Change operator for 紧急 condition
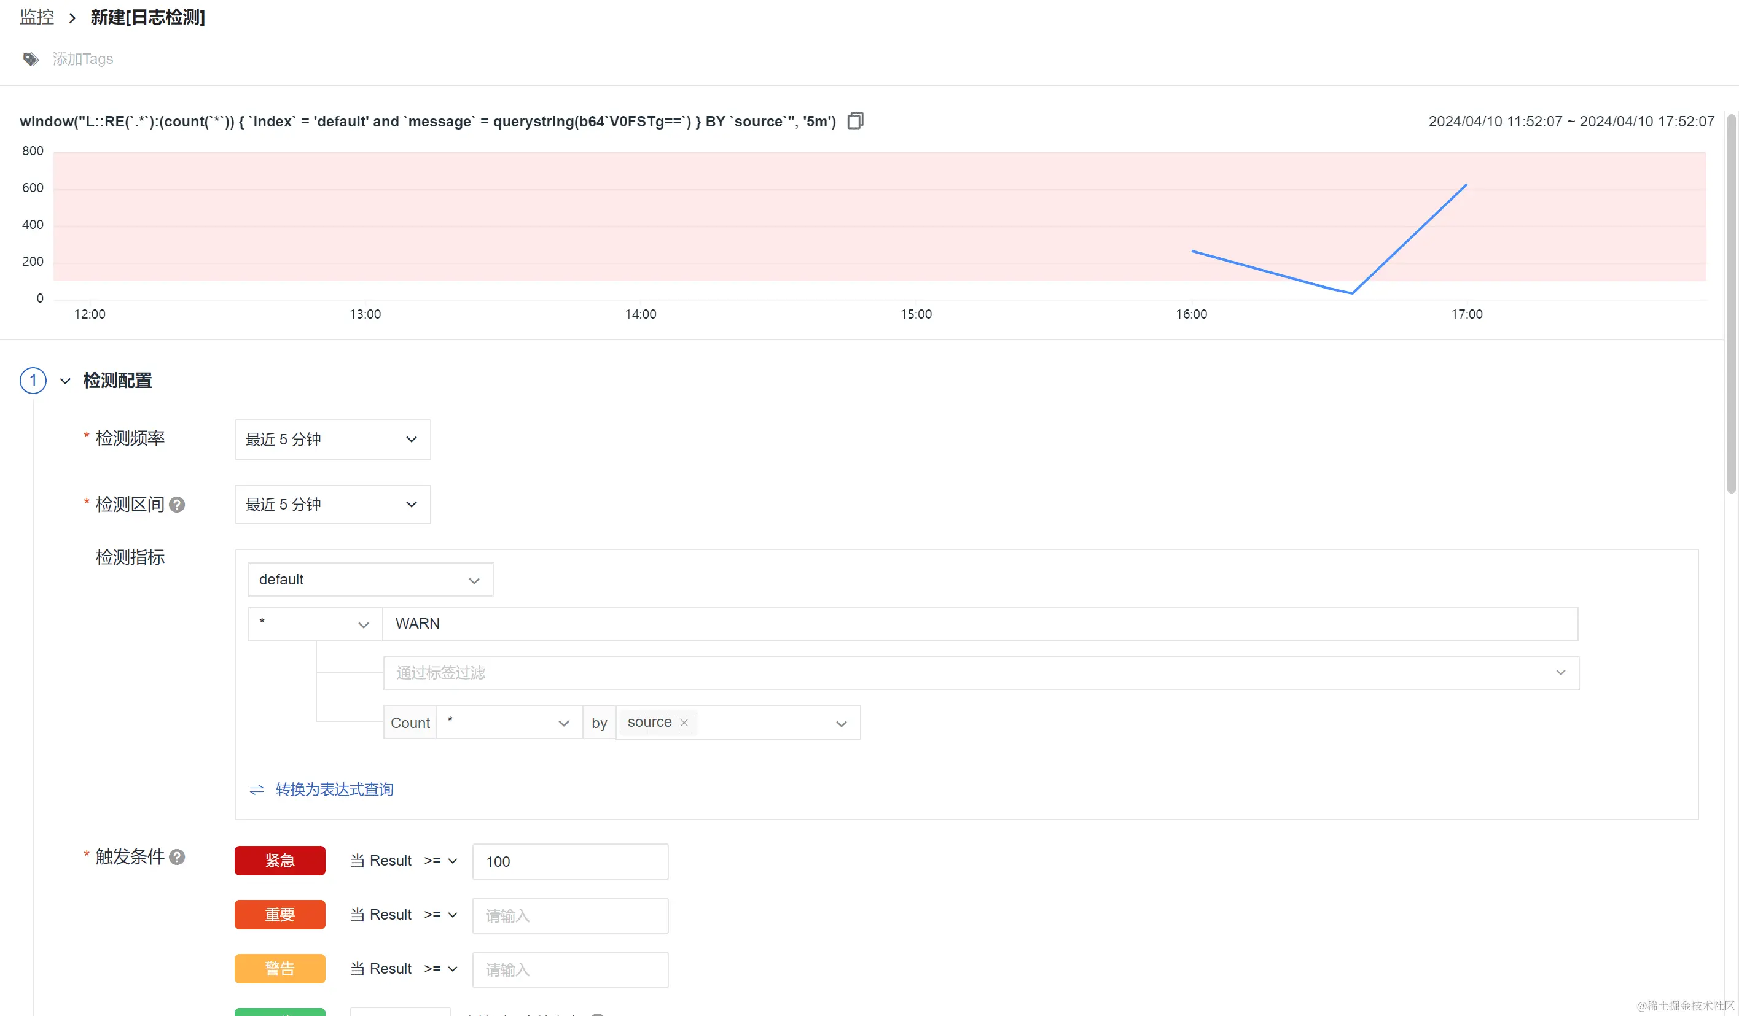This screenshot has height=1016, width=1739. pos(440,861)
